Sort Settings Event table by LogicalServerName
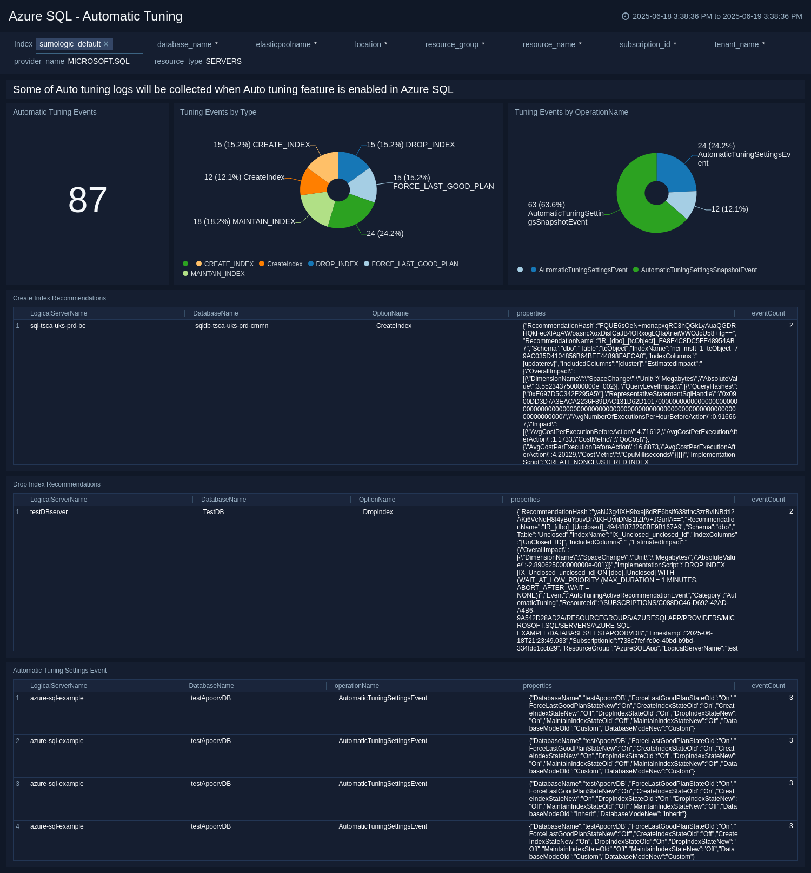Viewport: 811px width, 873px height. (58, 686)
